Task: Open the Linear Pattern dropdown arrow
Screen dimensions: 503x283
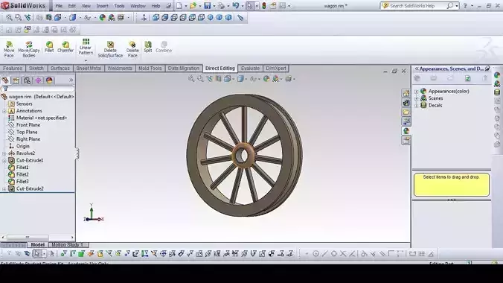Action: tap(86, 60)
